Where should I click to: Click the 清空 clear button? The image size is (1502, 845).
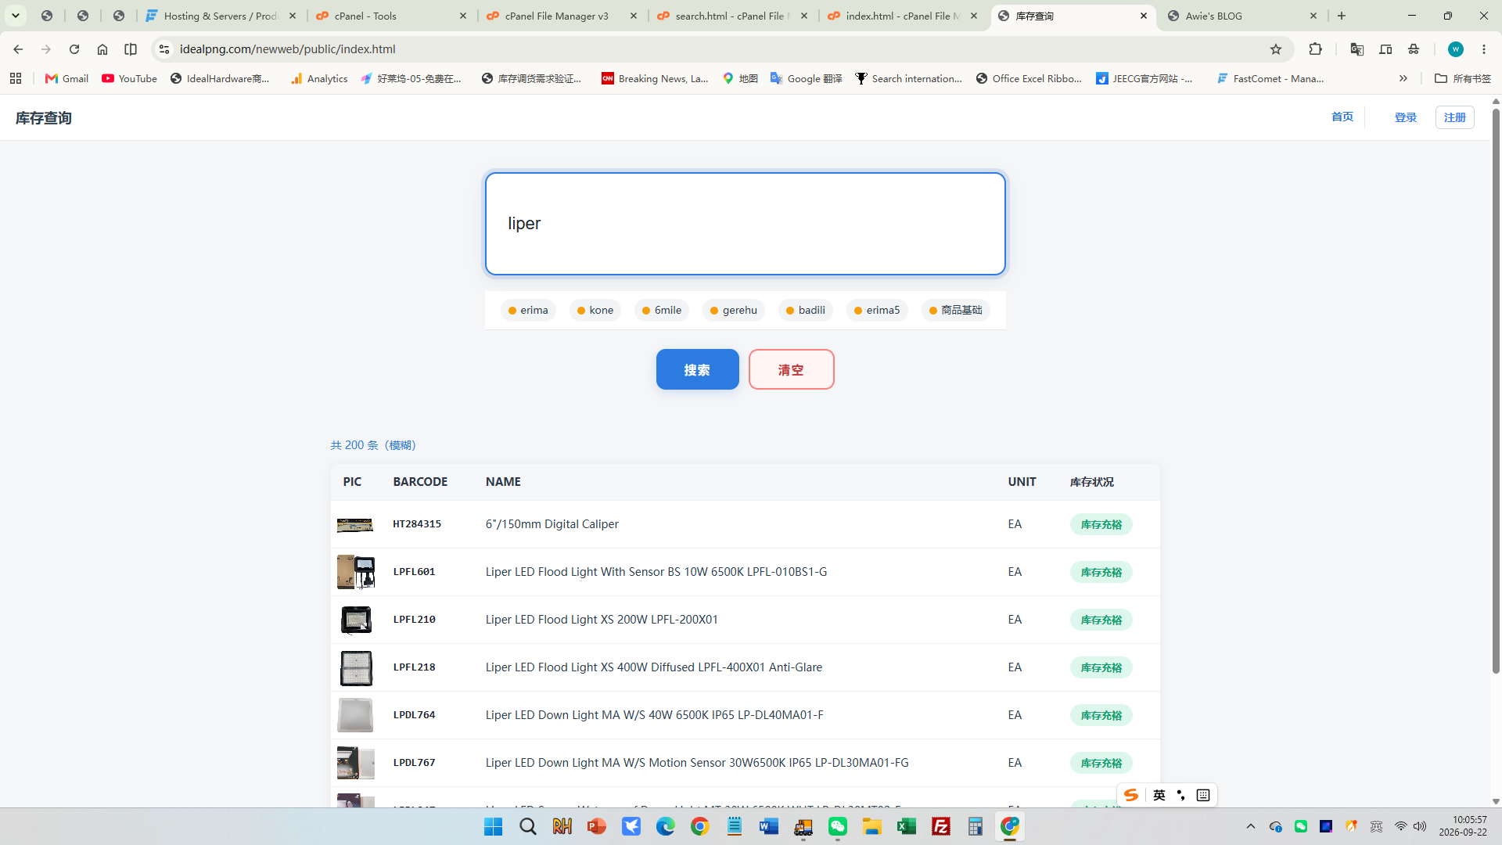click(x=791, y=369)
